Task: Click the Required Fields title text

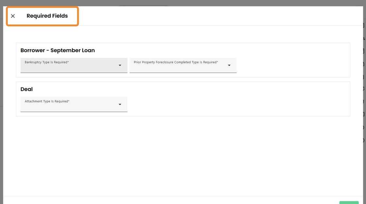Action: point(47,16)
